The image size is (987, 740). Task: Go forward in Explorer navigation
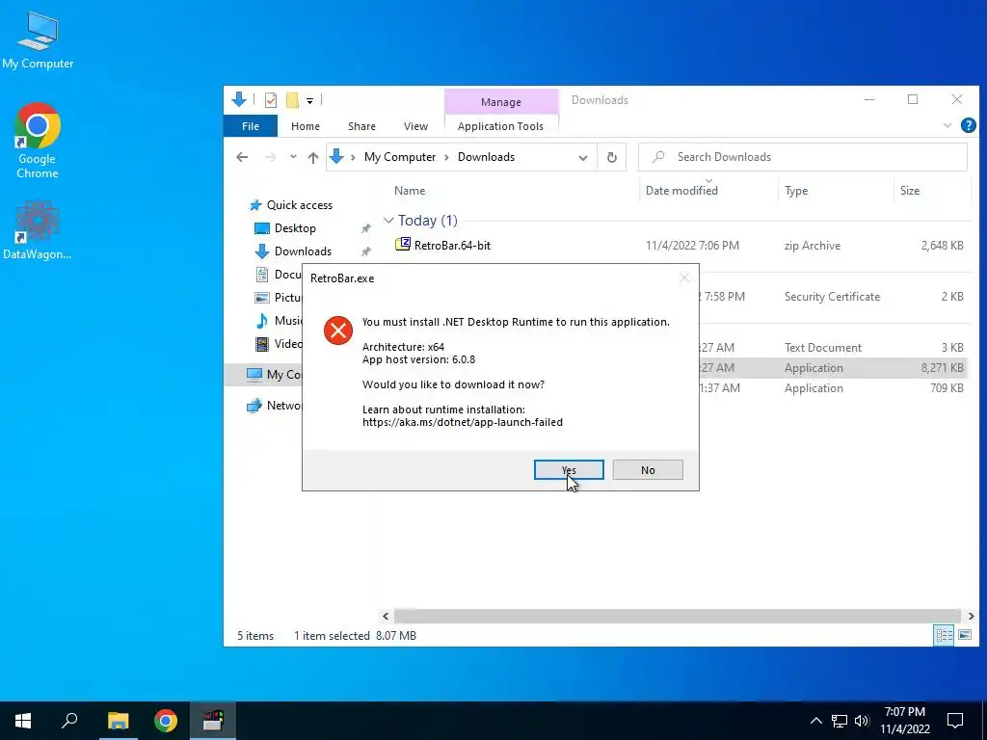click(x=270, y=157)
